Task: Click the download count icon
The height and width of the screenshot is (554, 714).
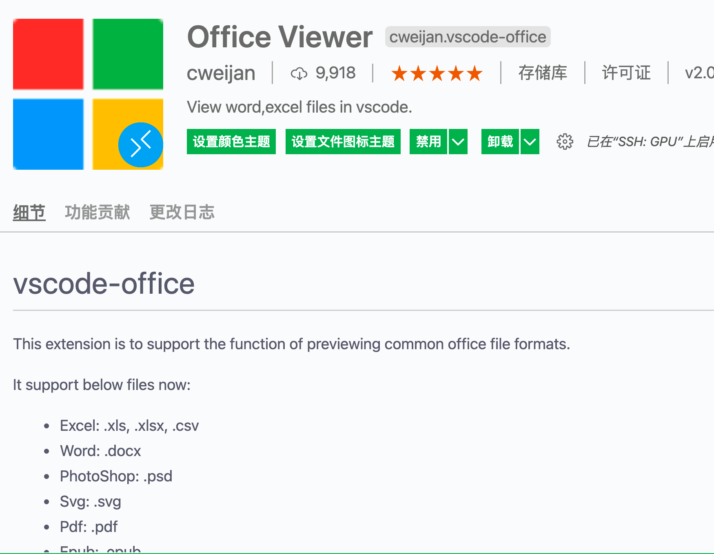Action: pos(299,73)
